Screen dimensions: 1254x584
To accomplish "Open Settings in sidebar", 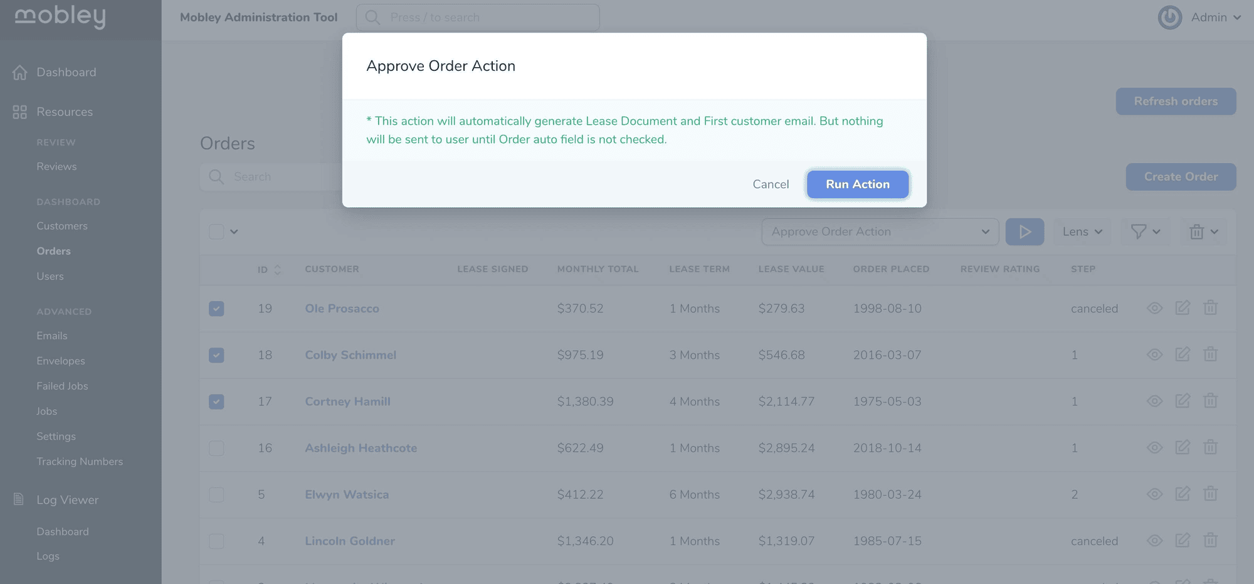I will click(56, 436).
